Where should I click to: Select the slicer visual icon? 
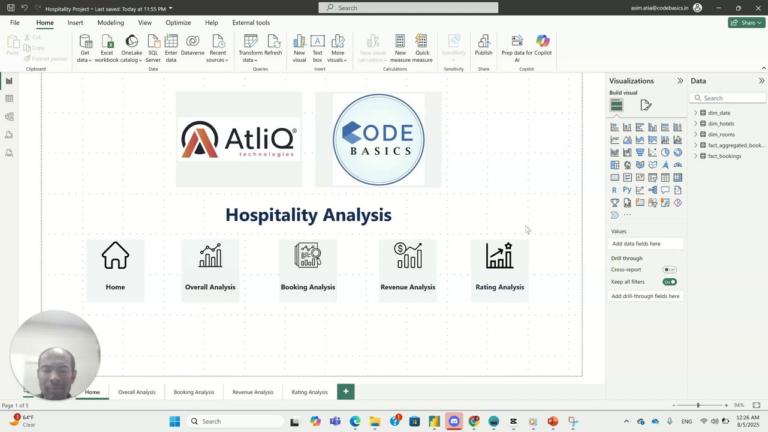pos(652,178)
